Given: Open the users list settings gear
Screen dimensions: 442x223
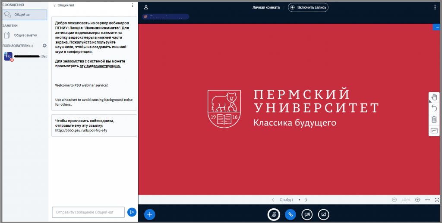Looking at the screenshot, I should click(x=44, y=46).
